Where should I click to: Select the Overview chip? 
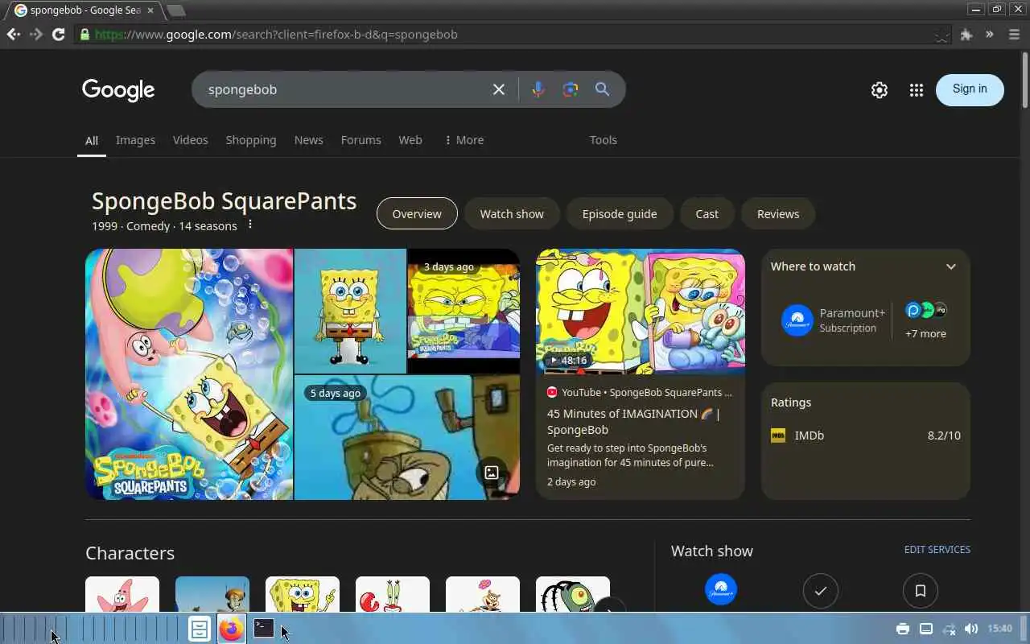[x=417, y=213]
